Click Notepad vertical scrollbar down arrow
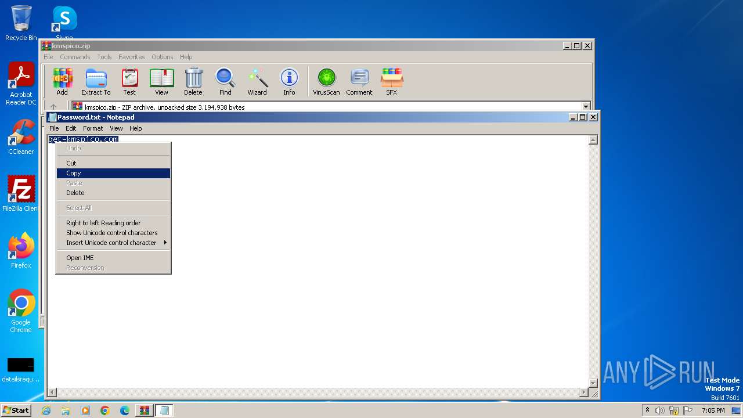This screenshot has width=743, height=418. pyautogui.click(x=593, y=383)
